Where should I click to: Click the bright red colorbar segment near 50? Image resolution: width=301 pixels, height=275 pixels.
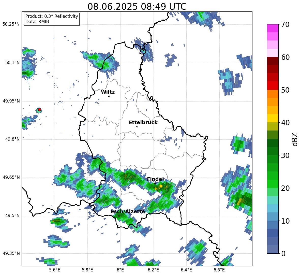pyautogui.click(x=273, y=86)
